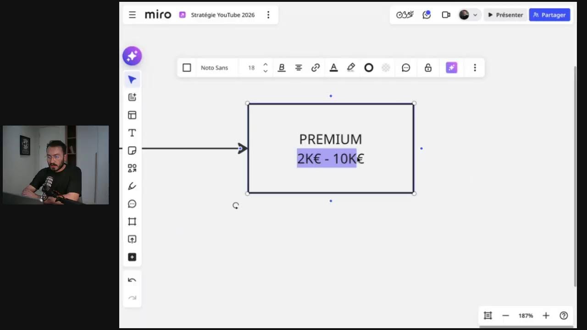Open the templates tool
Viewport: 587px width, 330px height.
pyautogui.click(x=132, y=115)
